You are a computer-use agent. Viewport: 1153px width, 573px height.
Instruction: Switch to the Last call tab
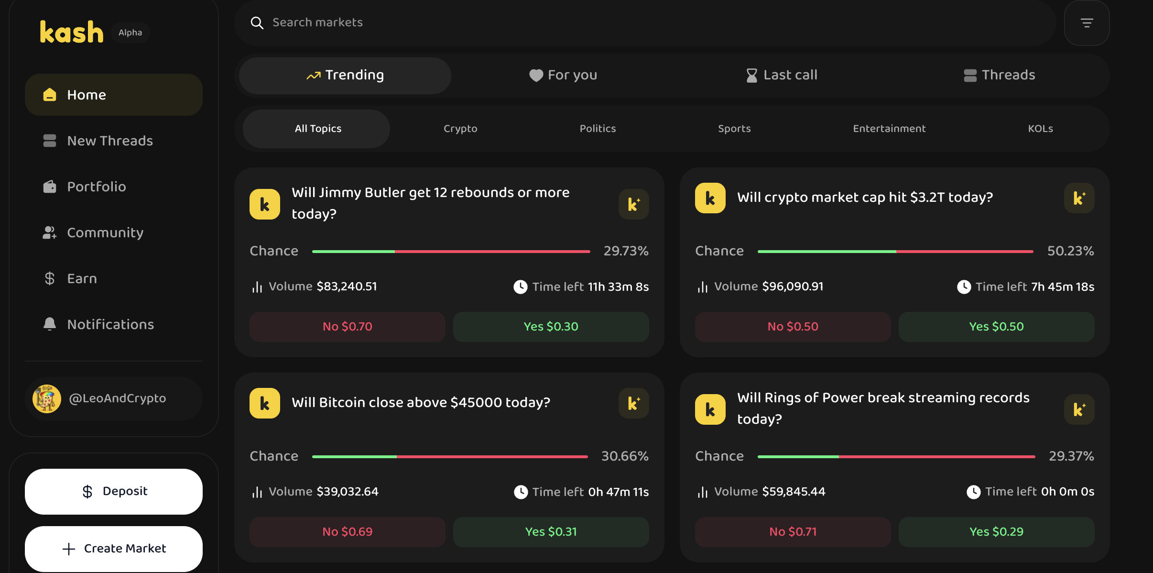coord(782,75)
